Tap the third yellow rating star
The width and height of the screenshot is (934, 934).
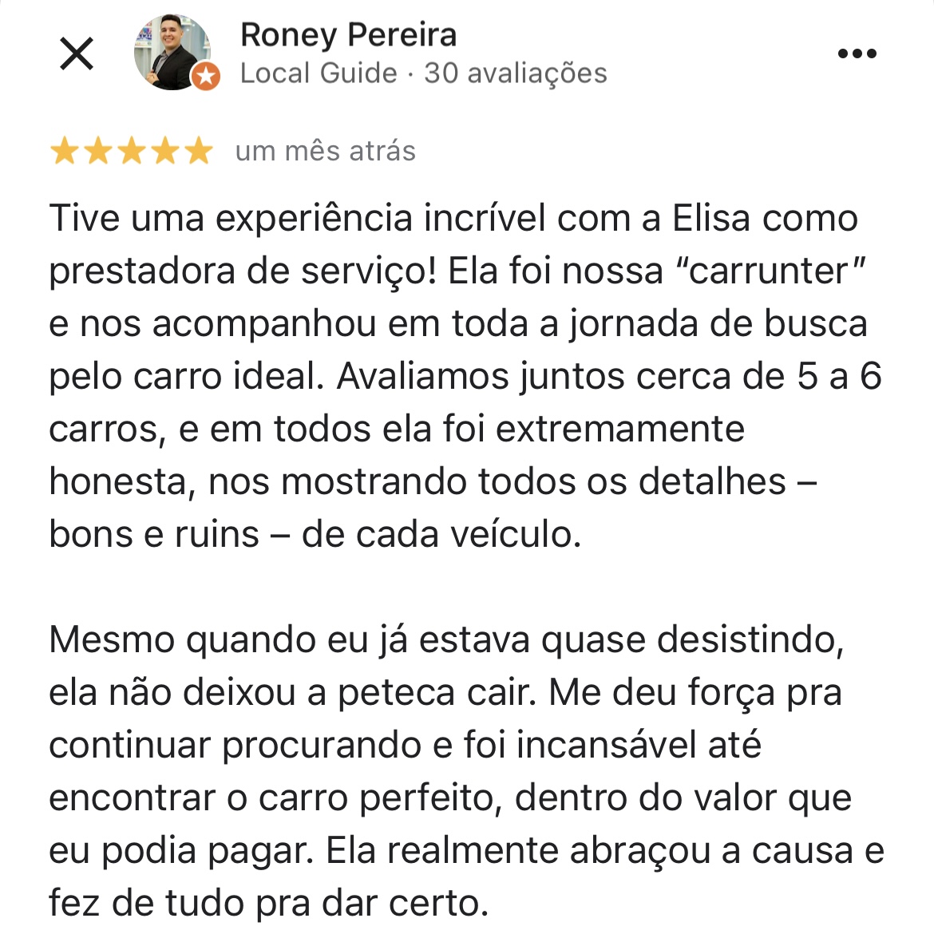point(132,150)
